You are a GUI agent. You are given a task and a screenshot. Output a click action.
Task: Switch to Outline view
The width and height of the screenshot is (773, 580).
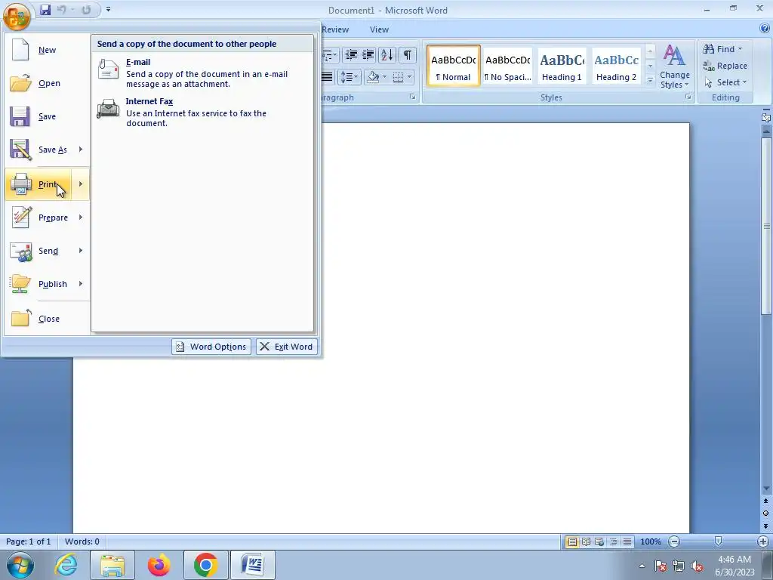click(613, 541)
